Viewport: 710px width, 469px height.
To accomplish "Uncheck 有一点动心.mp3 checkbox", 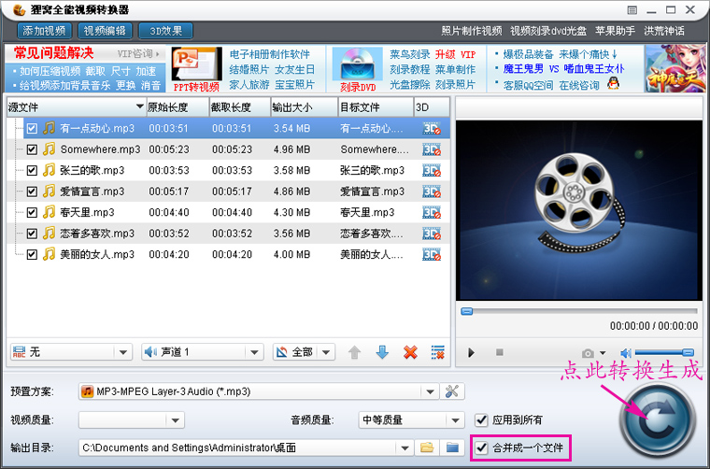I will (32, 129).
